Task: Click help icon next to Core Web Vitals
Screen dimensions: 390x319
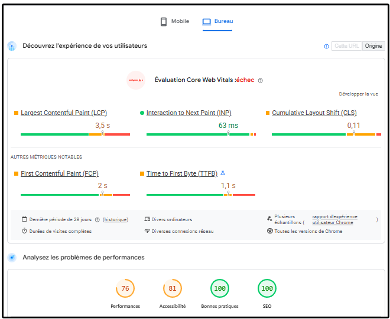Action: pos(260,80)
